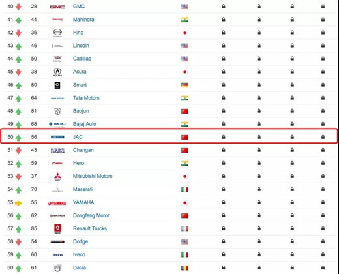339x274 pixels.
Task: Click the GMC brand logo
Action: click(57, 7)
